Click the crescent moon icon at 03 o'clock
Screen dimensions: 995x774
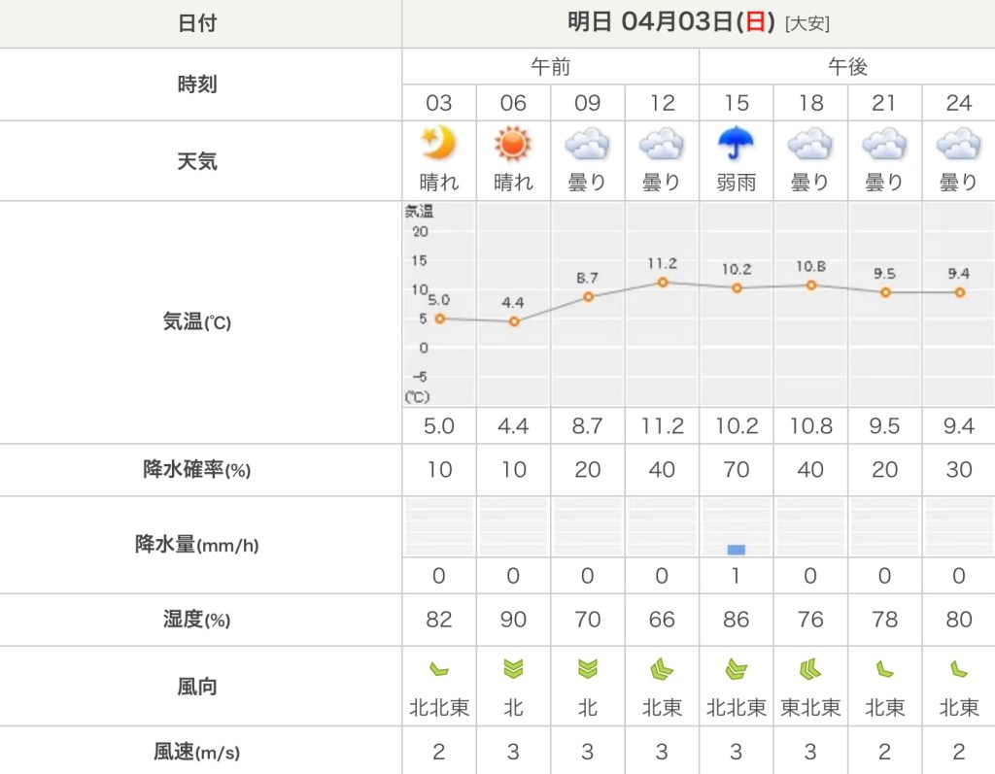coord(439,144)
